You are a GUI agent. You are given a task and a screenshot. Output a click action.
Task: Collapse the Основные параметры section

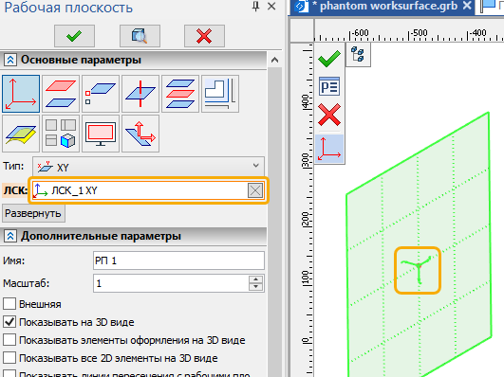coord(9,60)
